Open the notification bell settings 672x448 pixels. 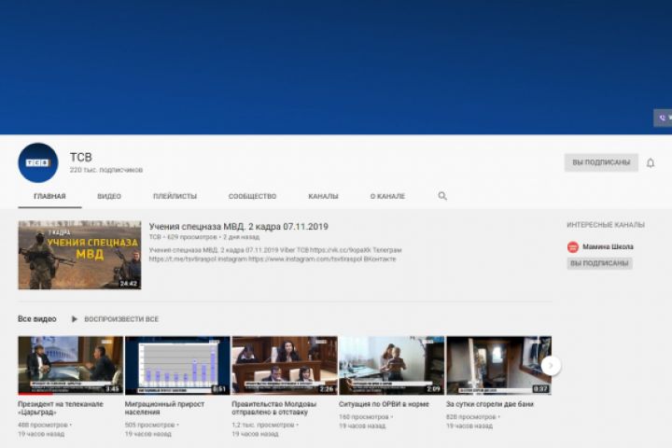click(651, 163)
